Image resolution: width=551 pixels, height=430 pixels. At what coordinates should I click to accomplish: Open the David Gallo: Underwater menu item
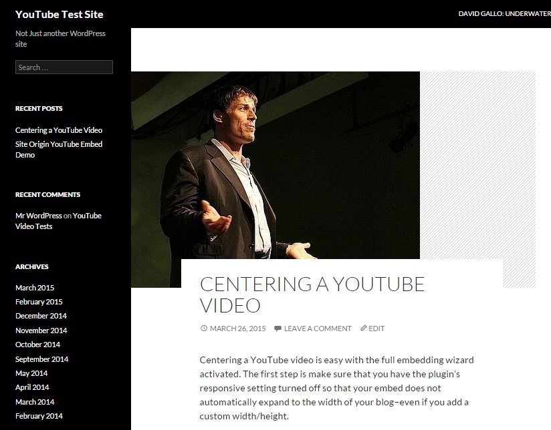click(x=504, y=14)
